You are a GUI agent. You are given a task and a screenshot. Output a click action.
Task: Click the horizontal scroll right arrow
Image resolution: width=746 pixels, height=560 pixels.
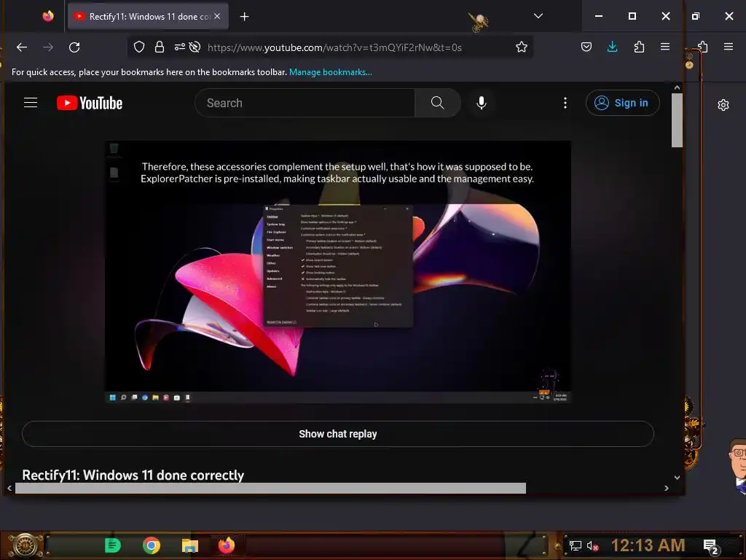click(x=666, y=488)
